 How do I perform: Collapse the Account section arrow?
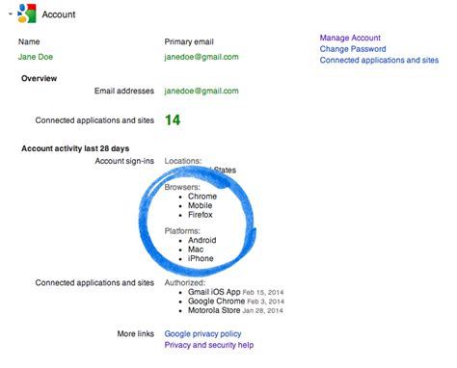click(x=11, y=14)
